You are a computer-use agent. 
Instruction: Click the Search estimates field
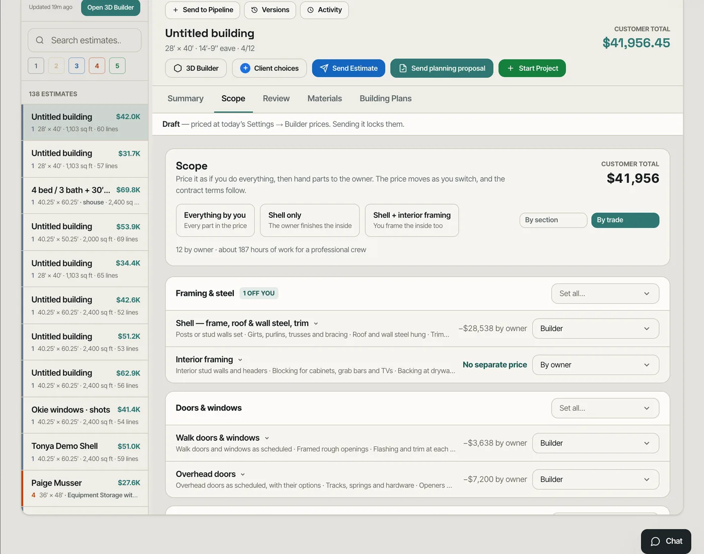coord(84,40)
